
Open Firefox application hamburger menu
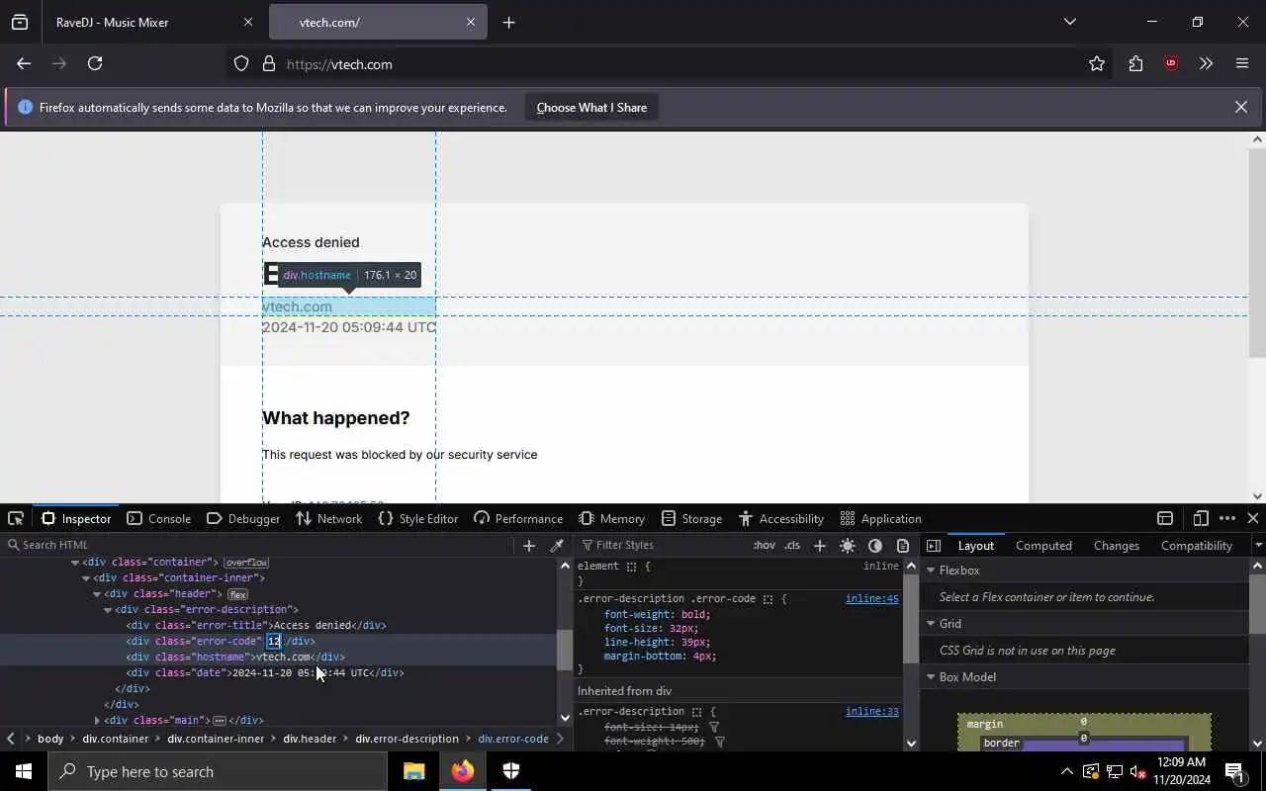pyautogui.click(x=1242, y=64)
